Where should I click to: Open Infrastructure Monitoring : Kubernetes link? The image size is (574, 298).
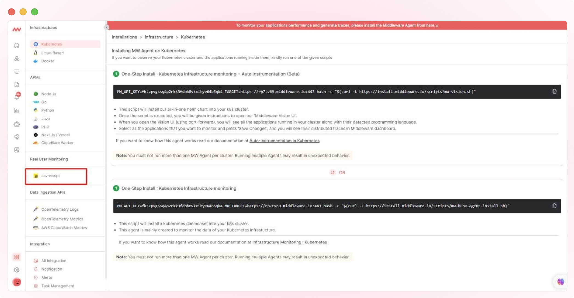pos(289,242)
